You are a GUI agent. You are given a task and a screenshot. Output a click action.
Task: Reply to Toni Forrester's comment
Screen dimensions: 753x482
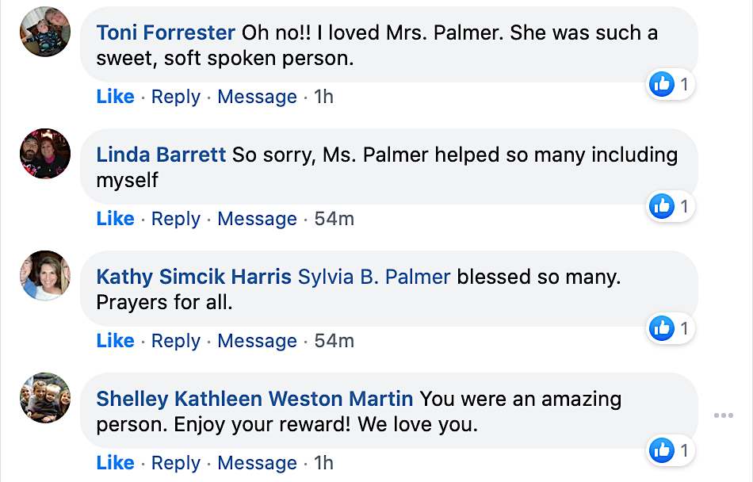175,97
